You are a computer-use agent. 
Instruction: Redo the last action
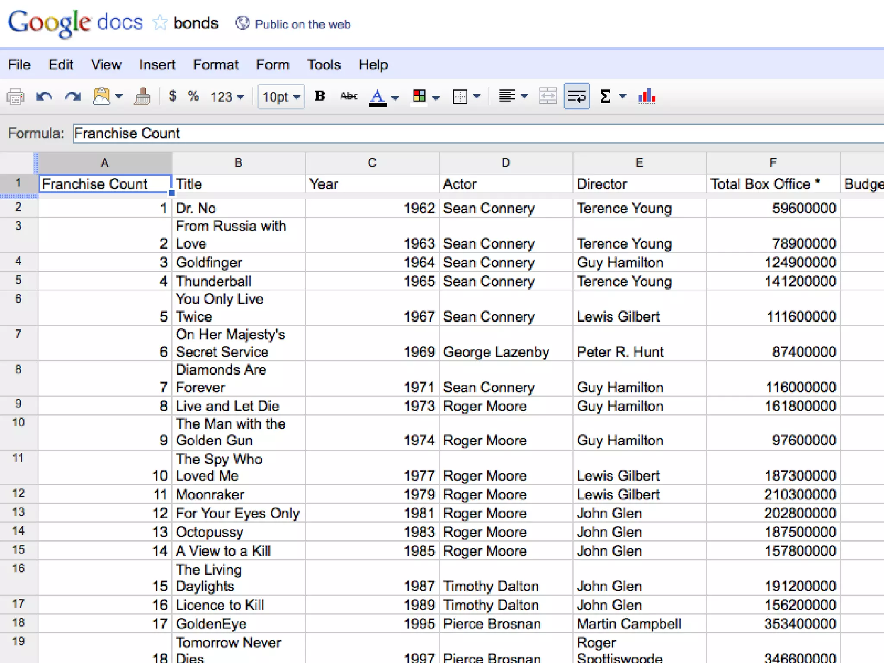pyautogui.click(x=73, y=97)
